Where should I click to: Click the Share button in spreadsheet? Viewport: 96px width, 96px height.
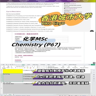93,65
